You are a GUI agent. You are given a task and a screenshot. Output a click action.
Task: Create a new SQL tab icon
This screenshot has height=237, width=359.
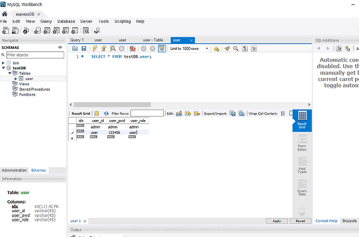5,30
